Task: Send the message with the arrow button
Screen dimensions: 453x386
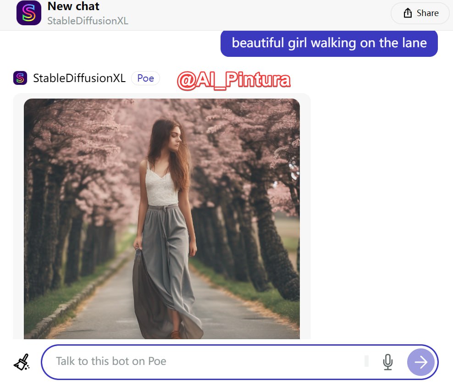Action: [x=420, y=362]
